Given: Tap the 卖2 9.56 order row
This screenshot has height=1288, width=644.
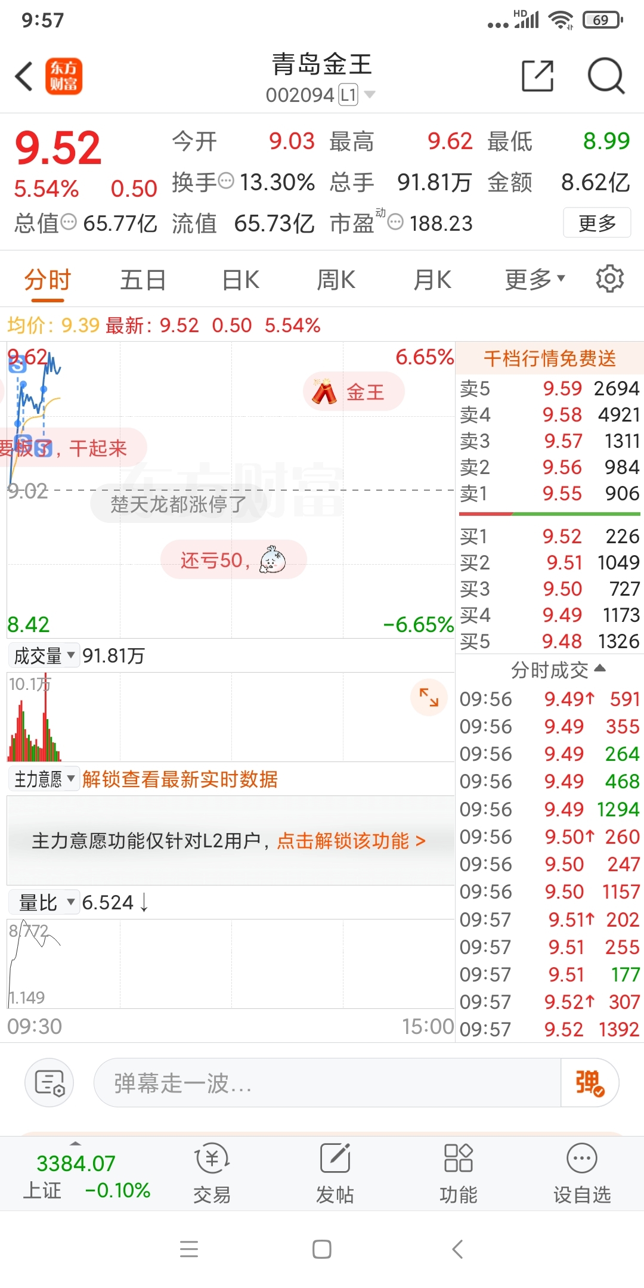Looking at the screenshot, I should tap(550, 467).
